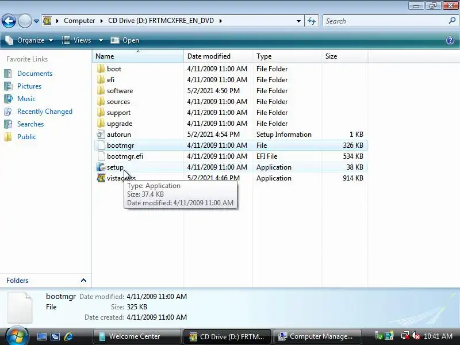Click the green tray icon beside network monitors
This screenshot has height=345, width=460.
pos(379,336)
